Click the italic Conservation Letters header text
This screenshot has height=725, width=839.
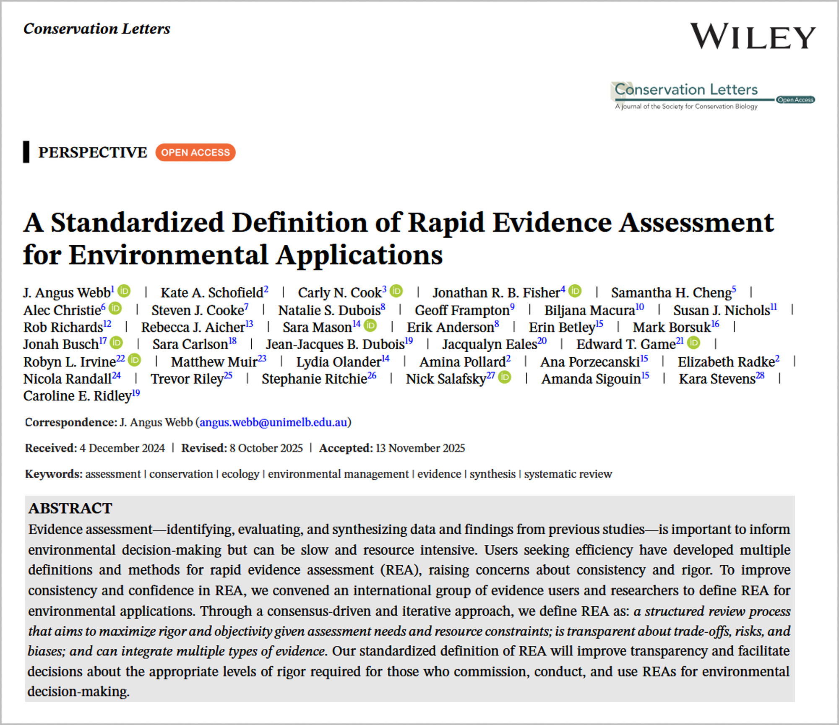[97, 29]
